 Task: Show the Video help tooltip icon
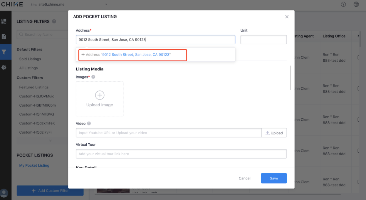point(89,124)
